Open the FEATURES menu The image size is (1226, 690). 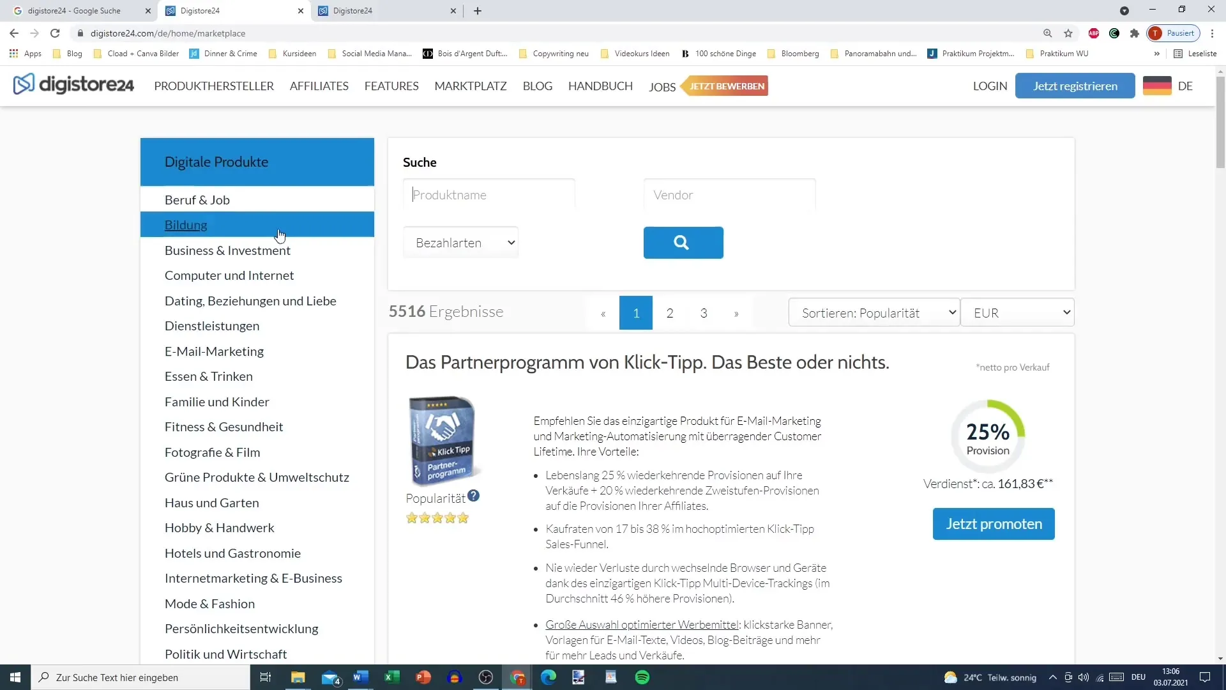click(391, 86)
